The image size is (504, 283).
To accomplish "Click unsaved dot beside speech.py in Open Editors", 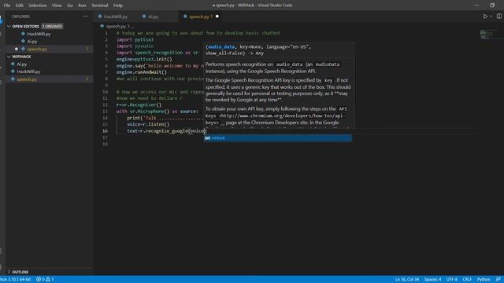I will (x=17, y=49).
